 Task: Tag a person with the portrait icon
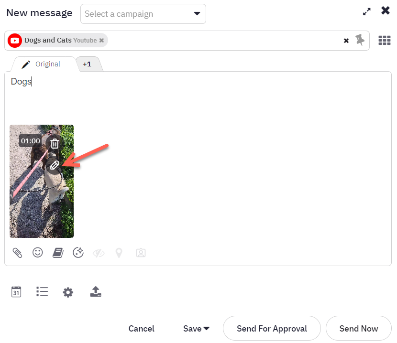click(x=141, y=253)
